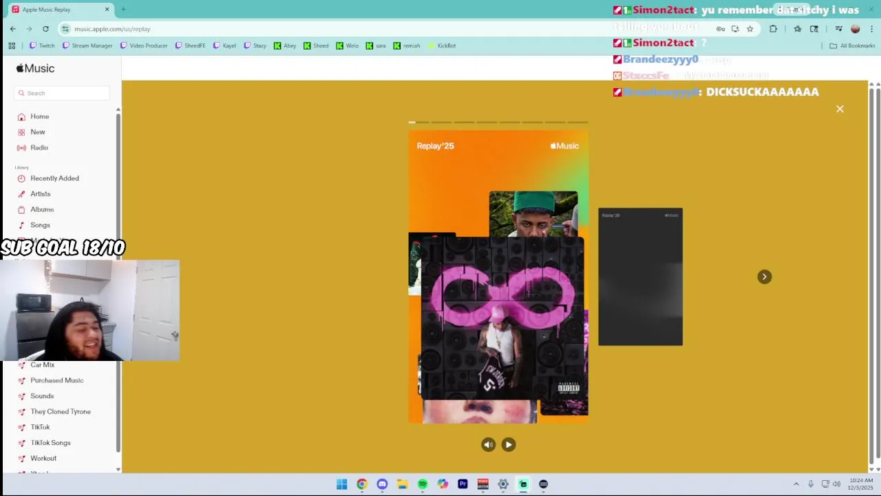
Task: Open the TikTok Songs playlist
Action: [x=50, y=443]
